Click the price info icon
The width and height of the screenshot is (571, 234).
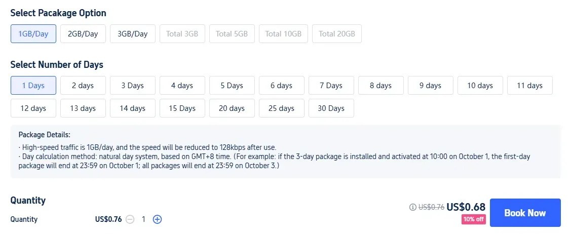[x=412, y=207]
